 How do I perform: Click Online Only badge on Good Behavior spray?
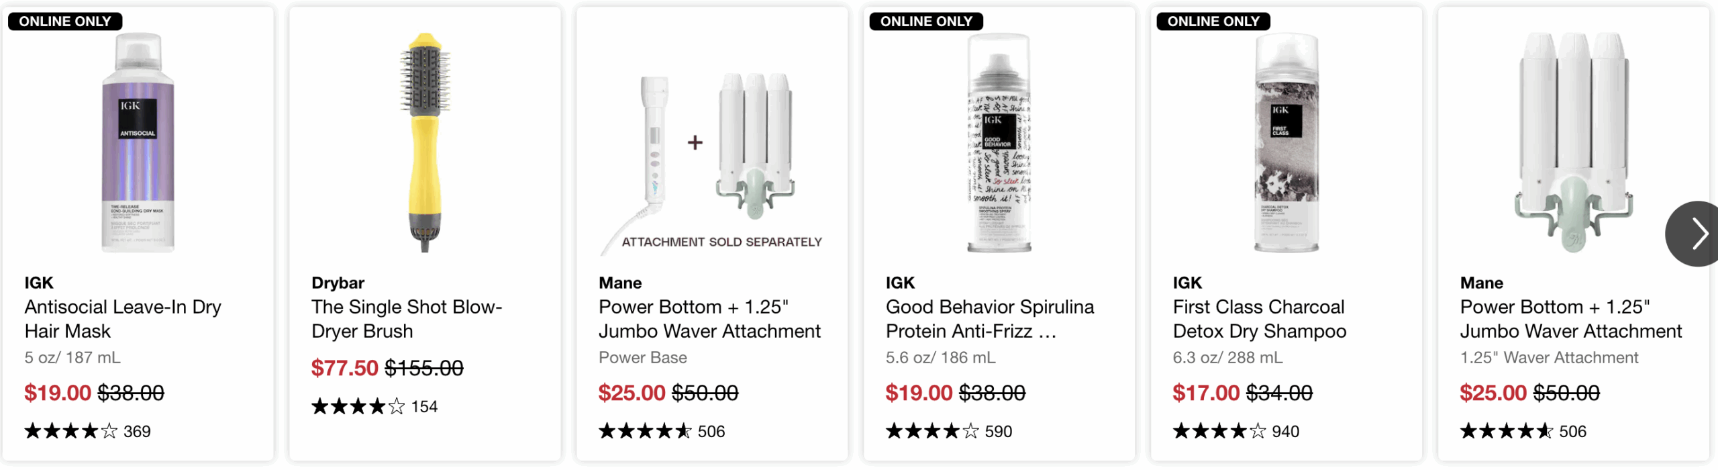coord(926,21)
